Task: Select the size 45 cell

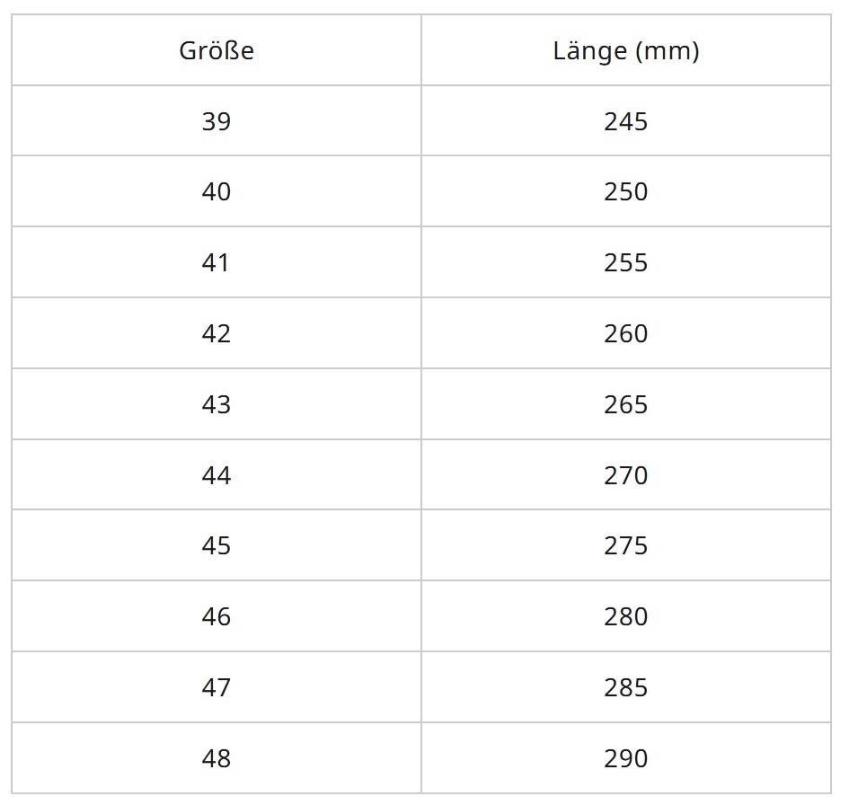Action: point(217,546)
